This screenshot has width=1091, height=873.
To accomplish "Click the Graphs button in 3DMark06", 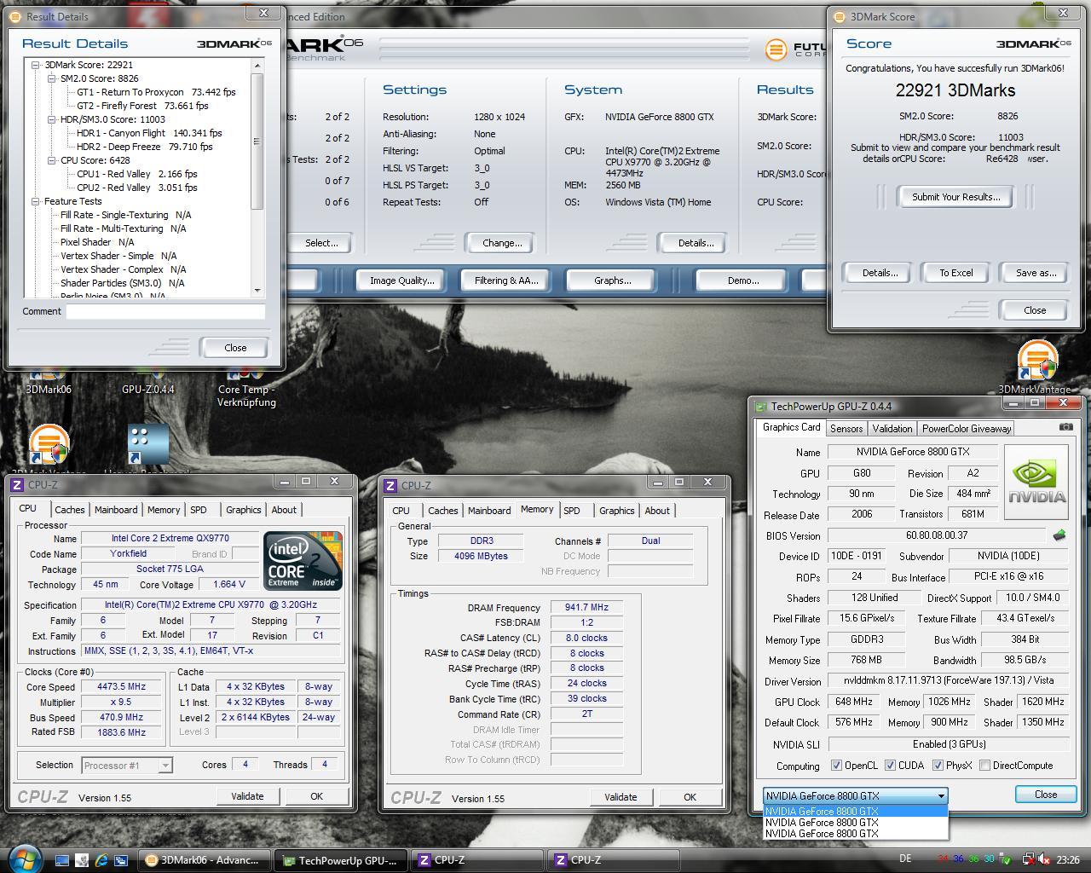I will click(612, 280).
